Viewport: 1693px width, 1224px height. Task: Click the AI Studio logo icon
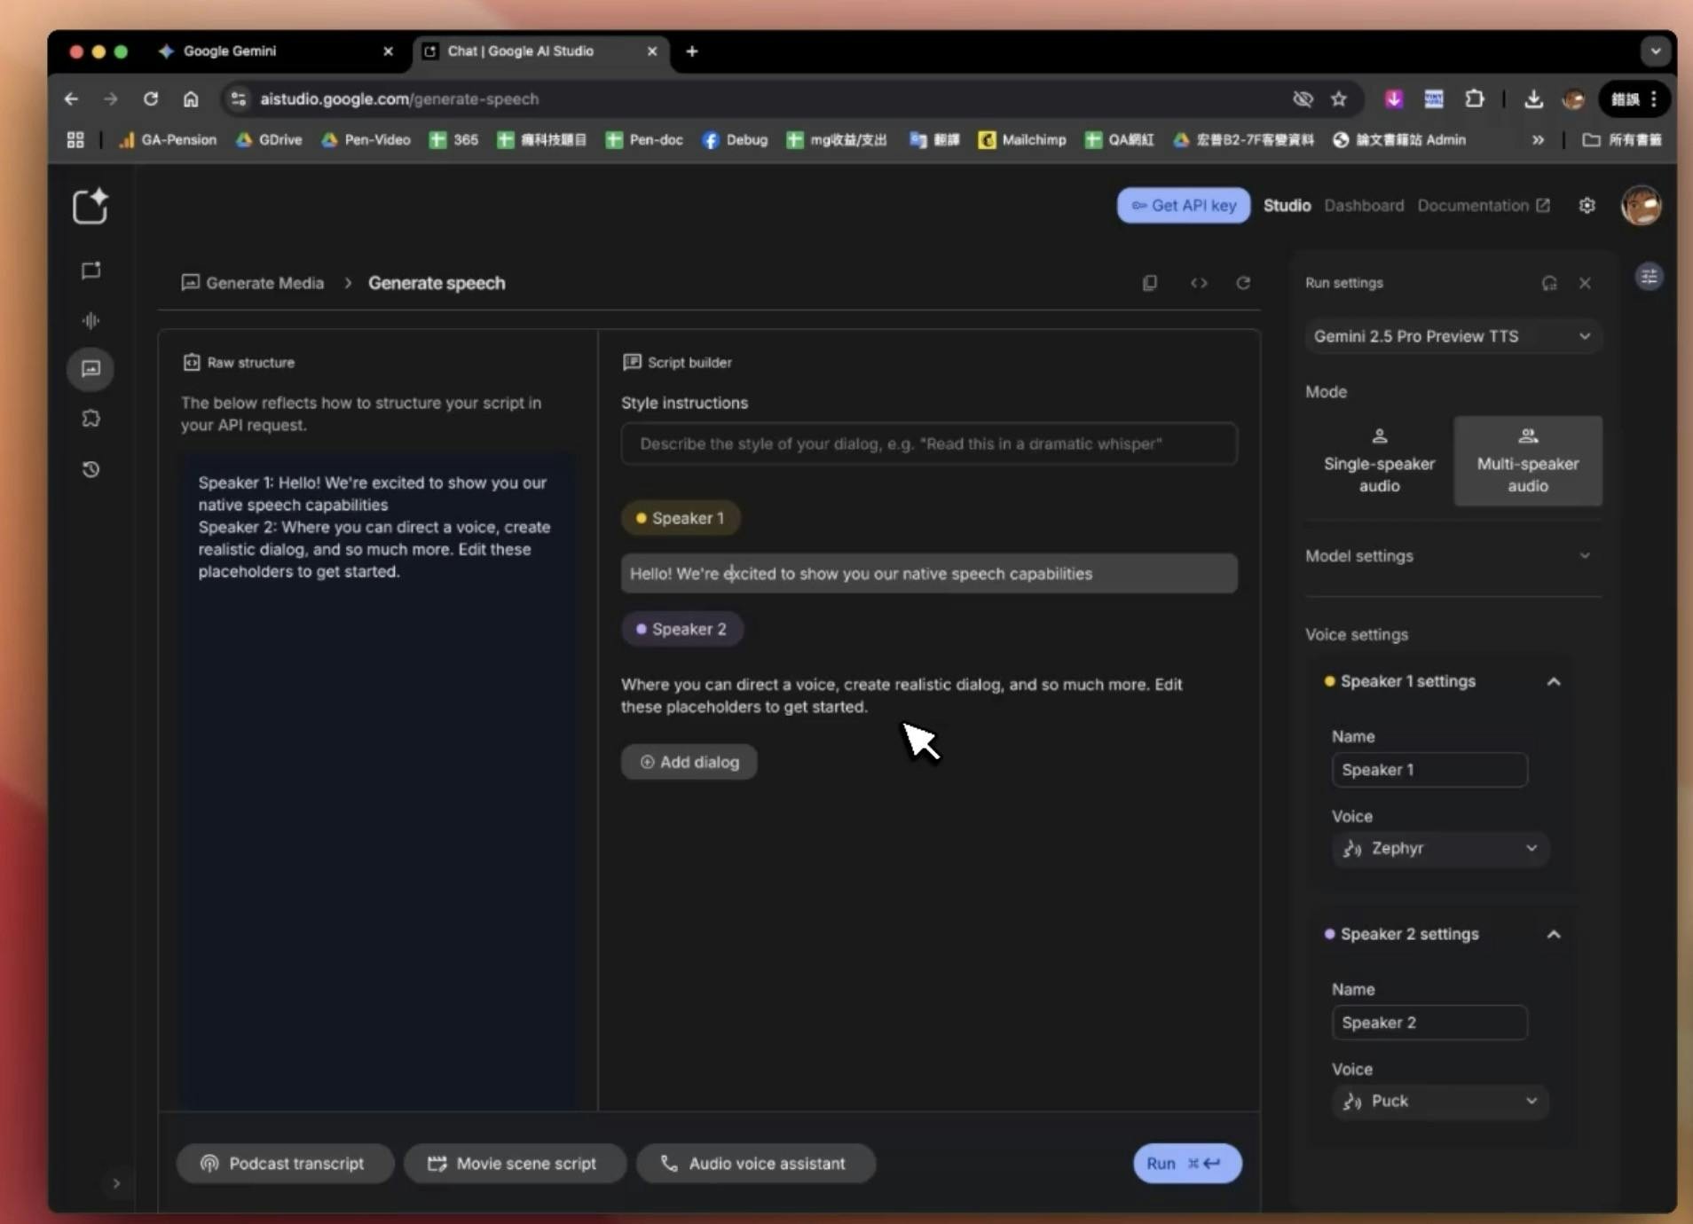pos(91,207)
